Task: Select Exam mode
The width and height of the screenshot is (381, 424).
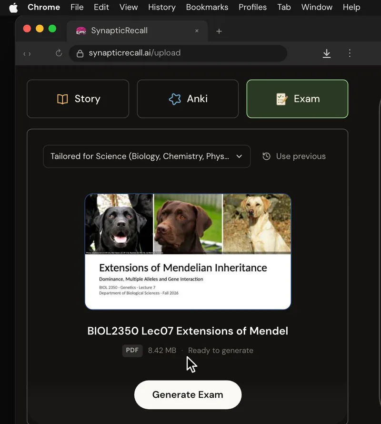Action: click(x=297, y=99)
